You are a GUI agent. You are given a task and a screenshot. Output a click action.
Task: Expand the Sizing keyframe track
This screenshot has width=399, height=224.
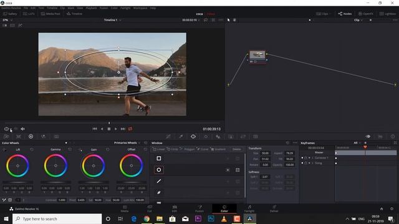click(312, 163)
